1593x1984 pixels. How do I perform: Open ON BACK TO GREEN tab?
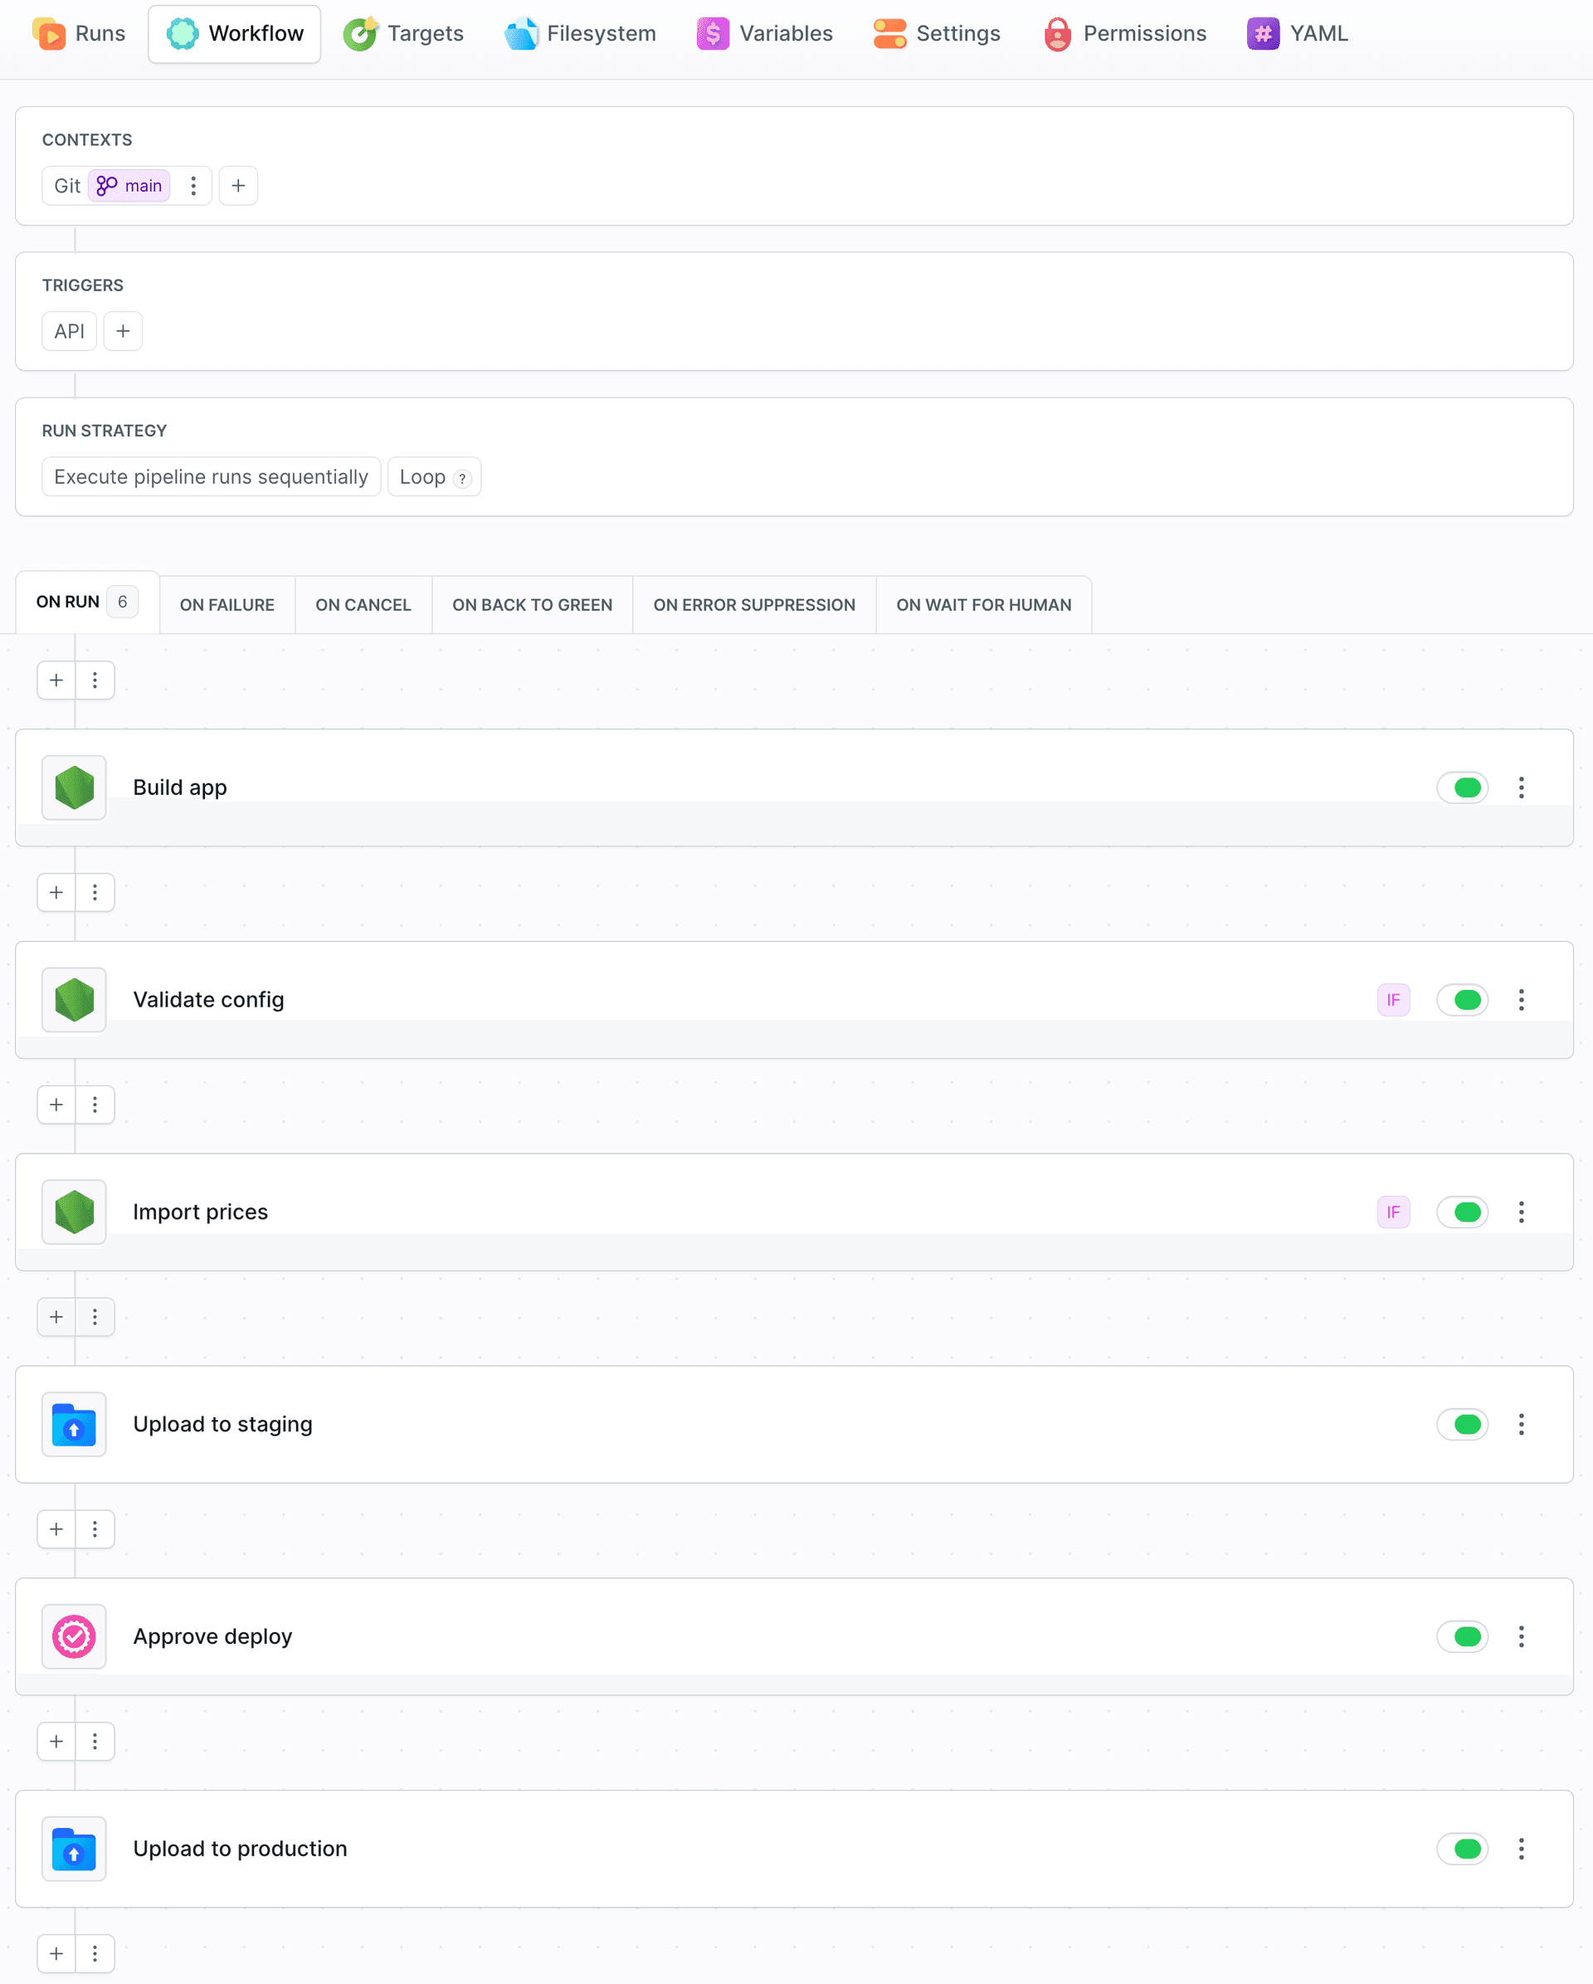pos(533,605)
